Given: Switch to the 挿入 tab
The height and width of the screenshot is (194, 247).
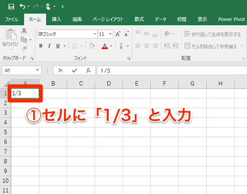Looking at the screenshot, I should [56, 19].
